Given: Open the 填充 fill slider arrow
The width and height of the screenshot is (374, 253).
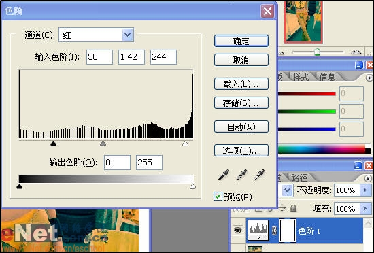Looking at the screenshot, I should (x=365, y=209).
